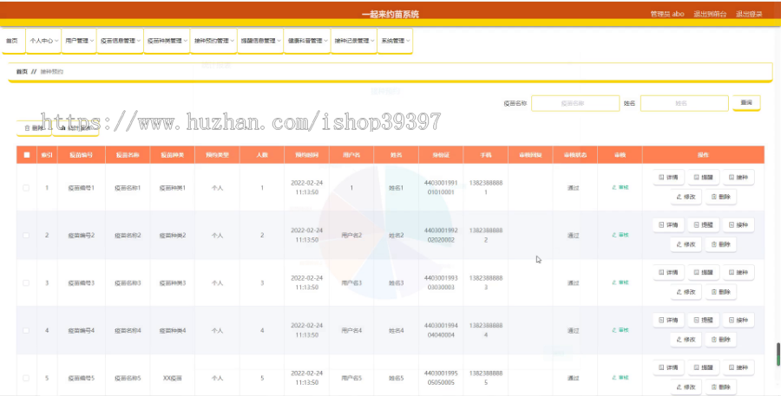Click 审核 link in the 姓名4 row
This screenshot has height=396, width=781.
(x=620, y=330)
